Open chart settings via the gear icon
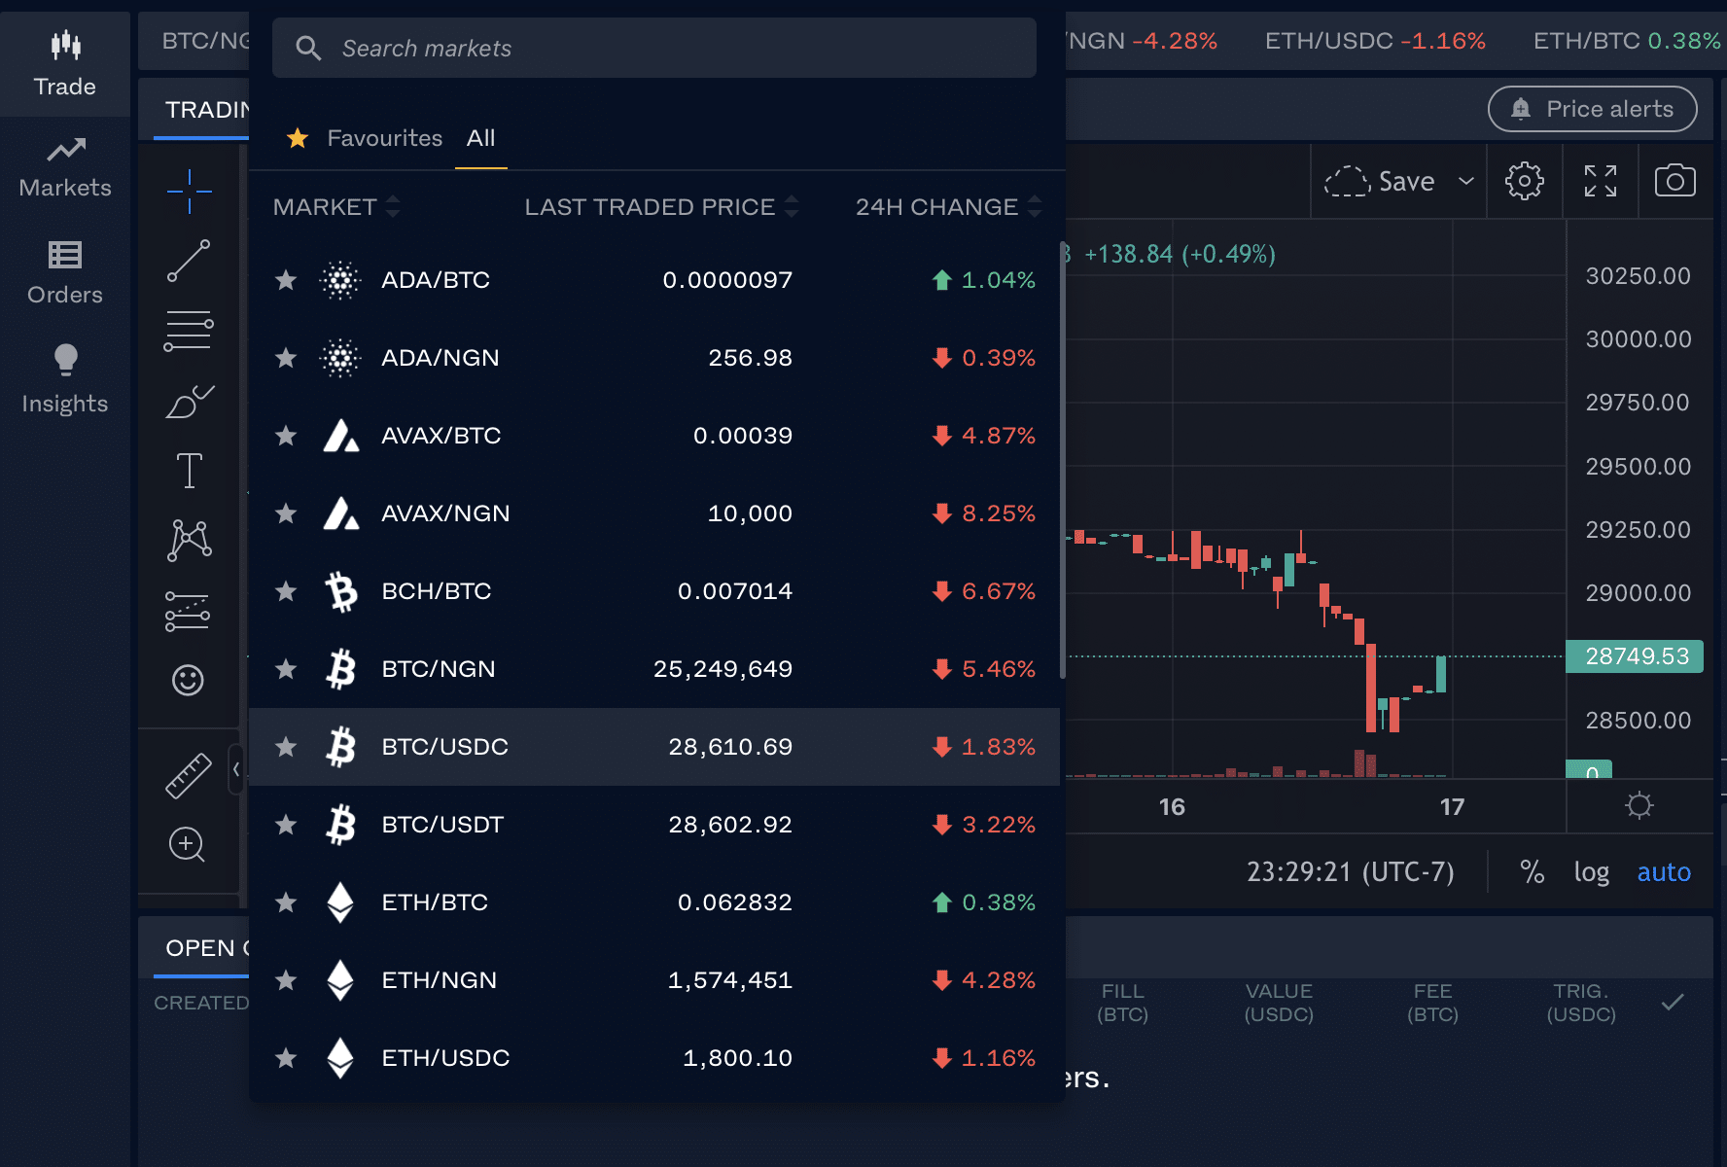Image resolution: width=1727 pixels, height=1167 pixels. pos(1524,181)
